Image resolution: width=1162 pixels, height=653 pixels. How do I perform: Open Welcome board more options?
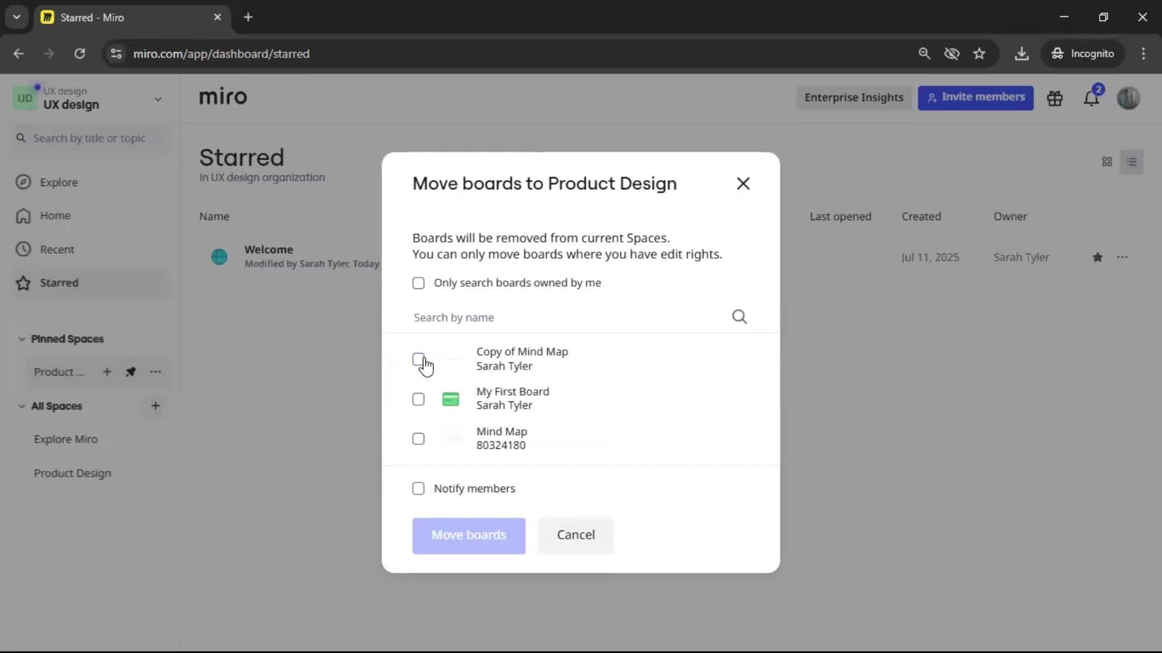[x=1123, y=258]
